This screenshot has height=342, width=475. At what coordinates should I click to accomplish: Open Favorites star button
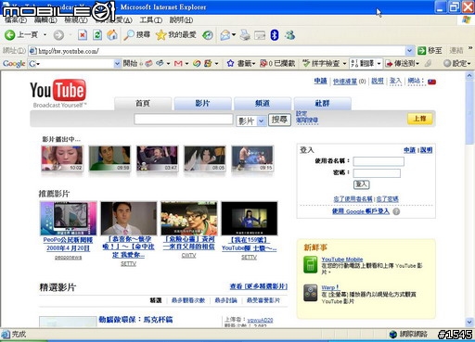tap(175, 35)
